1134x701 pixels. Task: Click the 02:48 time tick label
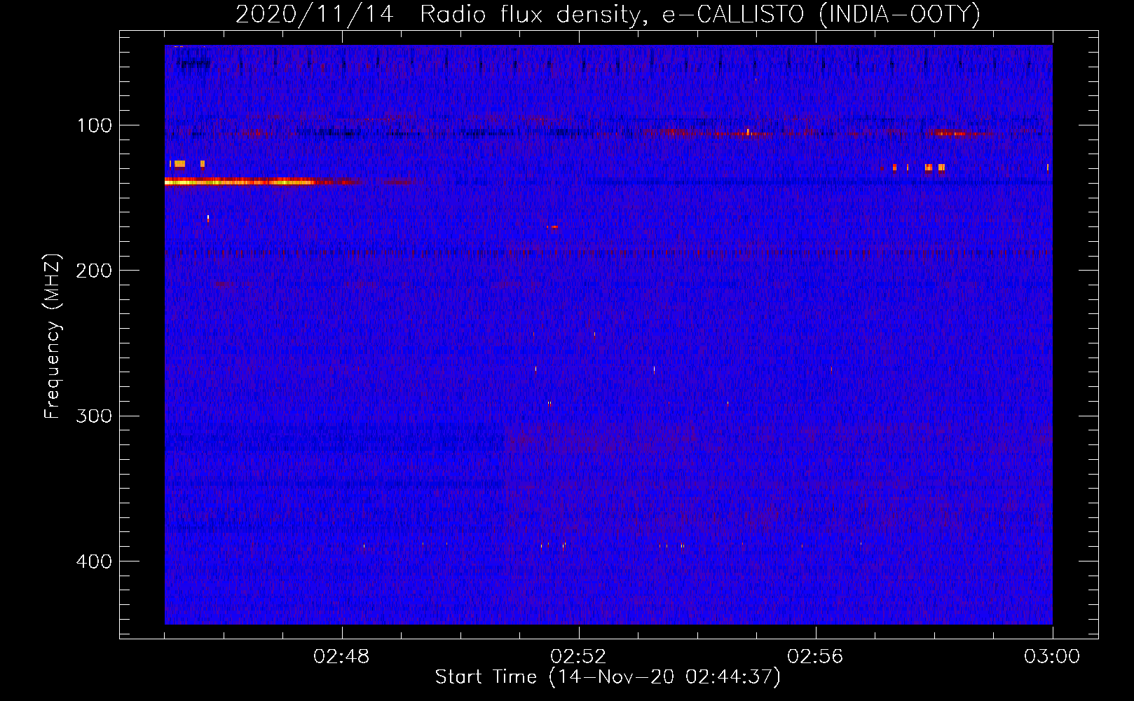tap(342, 656)
